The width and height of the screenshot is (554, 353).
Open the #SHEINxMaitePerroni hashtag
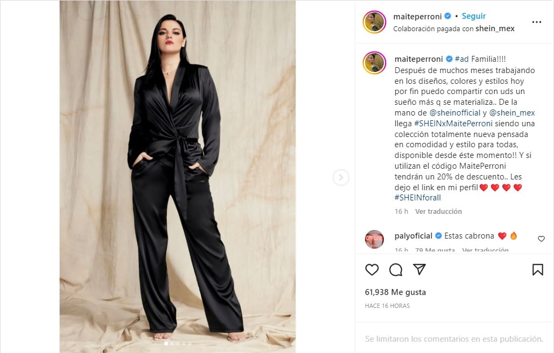coord(453,124)
